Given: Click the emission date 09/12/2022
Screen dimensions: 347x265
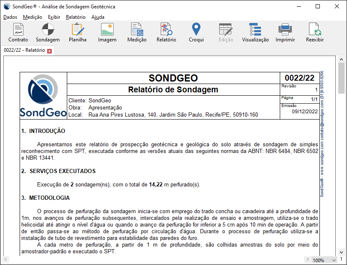Looking at the screenshot, I should pyautogui.click(x=305, y=112).
